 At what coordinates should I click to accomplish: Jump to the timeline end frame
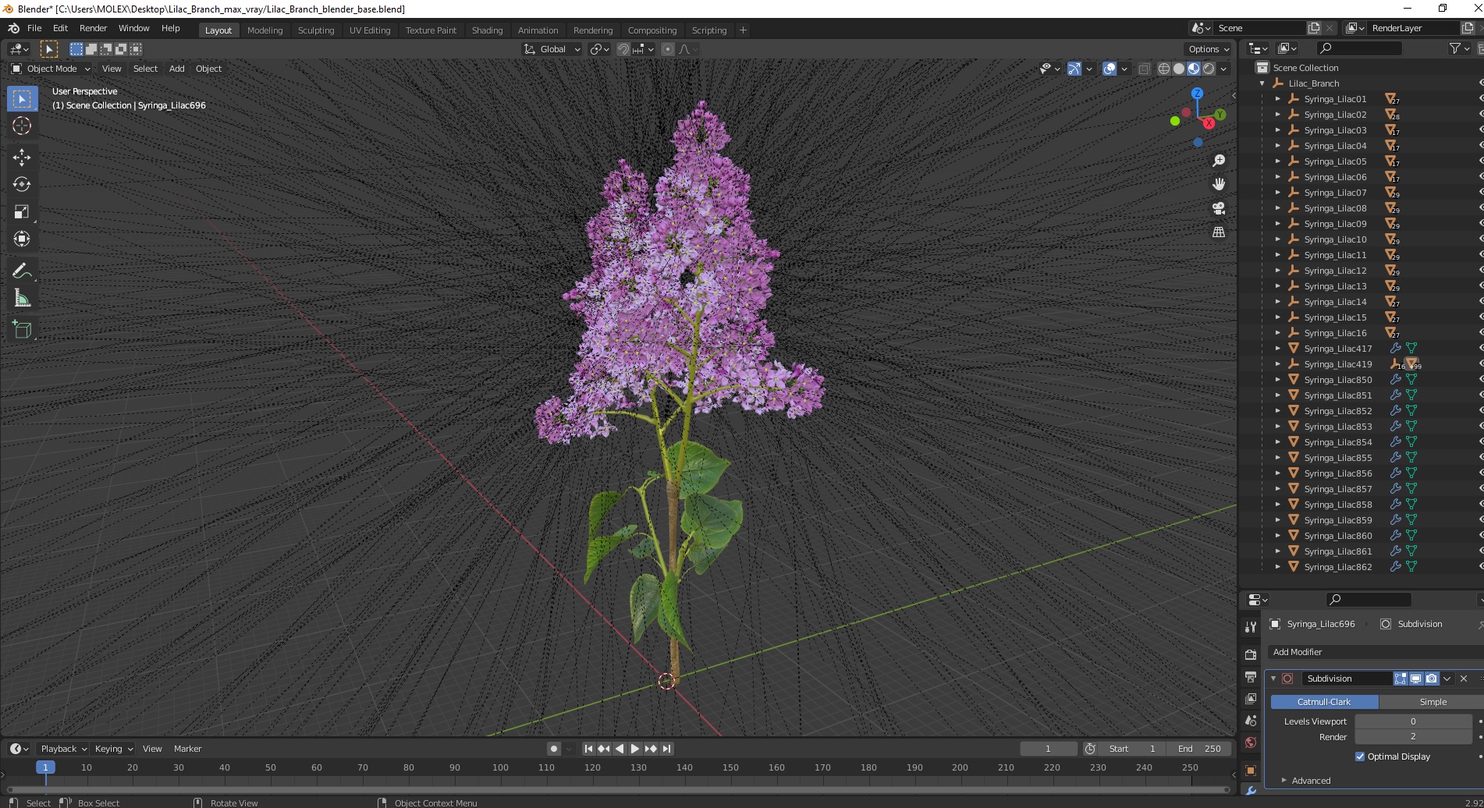point(666,749)
